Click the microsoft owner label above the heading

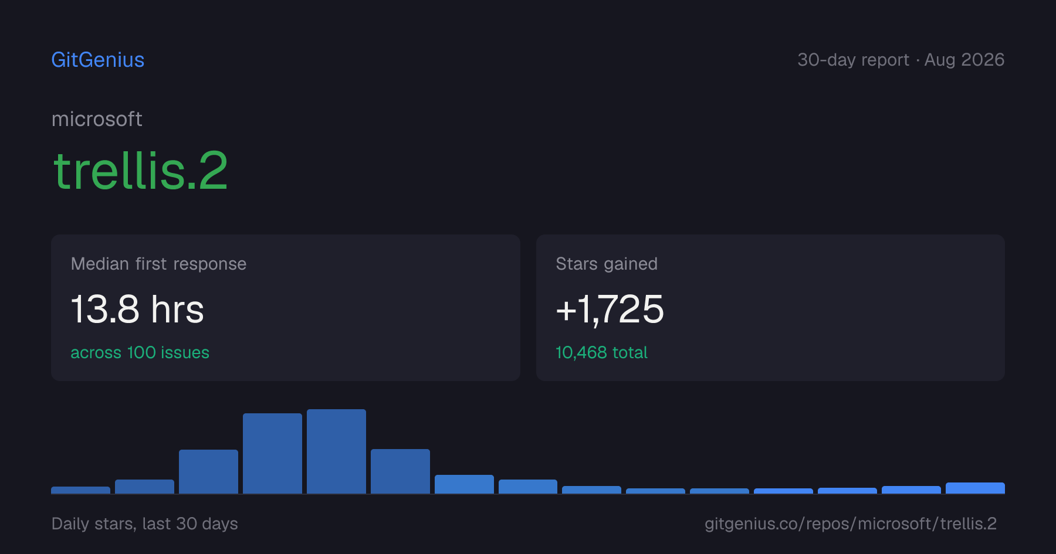click(97, 119)
